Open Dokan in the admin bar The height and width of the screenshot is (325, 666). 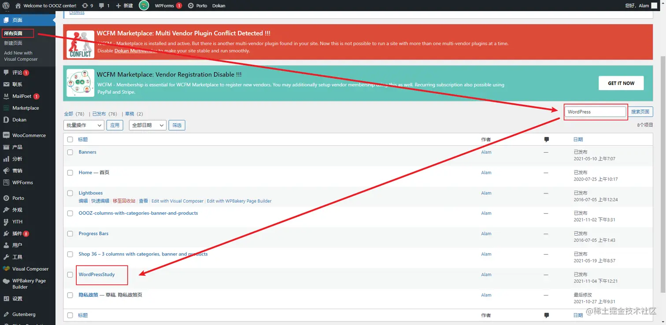click(x=218, y=6)
